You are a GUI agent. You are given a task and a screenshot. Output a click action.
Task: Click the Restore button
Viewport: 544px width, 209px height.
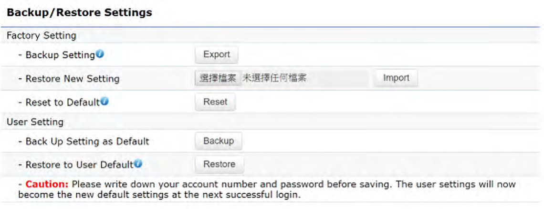(x=219, y=165)
